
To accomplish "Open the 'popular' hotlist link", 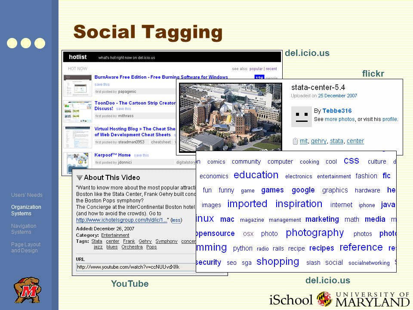I will coord(256,68).
